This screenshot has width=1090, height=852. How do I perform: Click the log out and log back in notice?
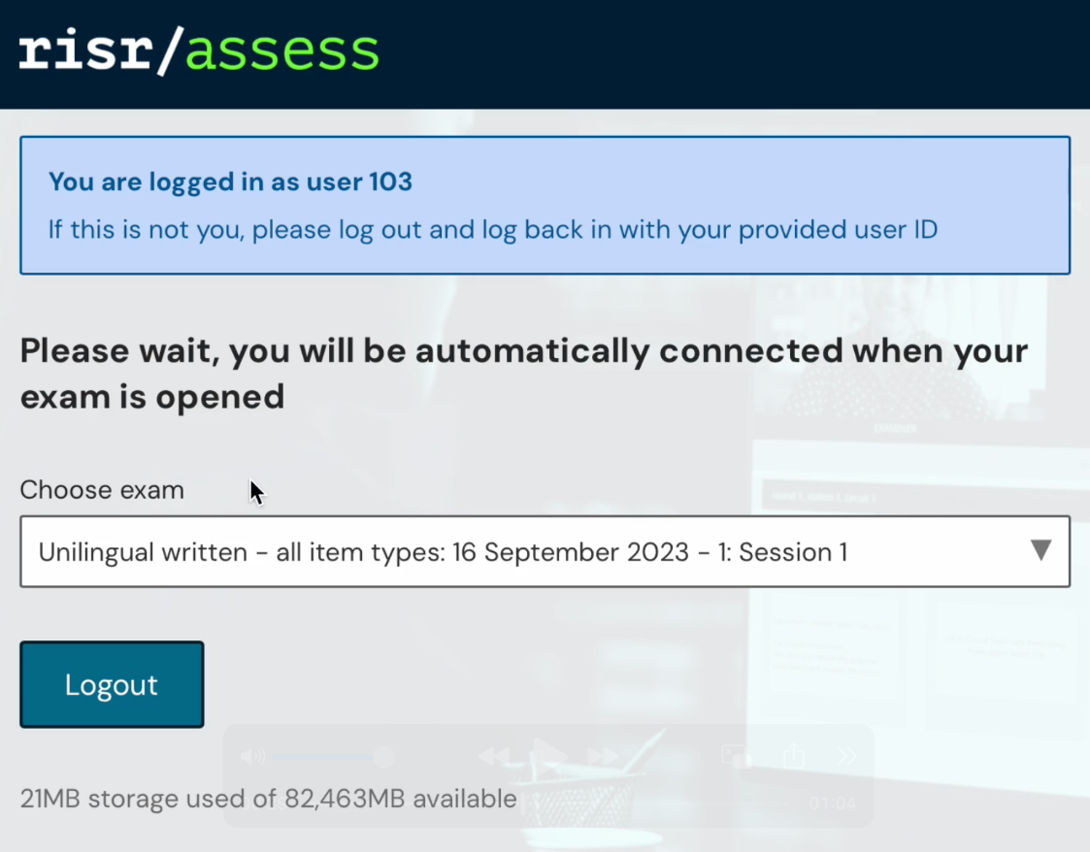pyautogui.click(x=492, y=231)
